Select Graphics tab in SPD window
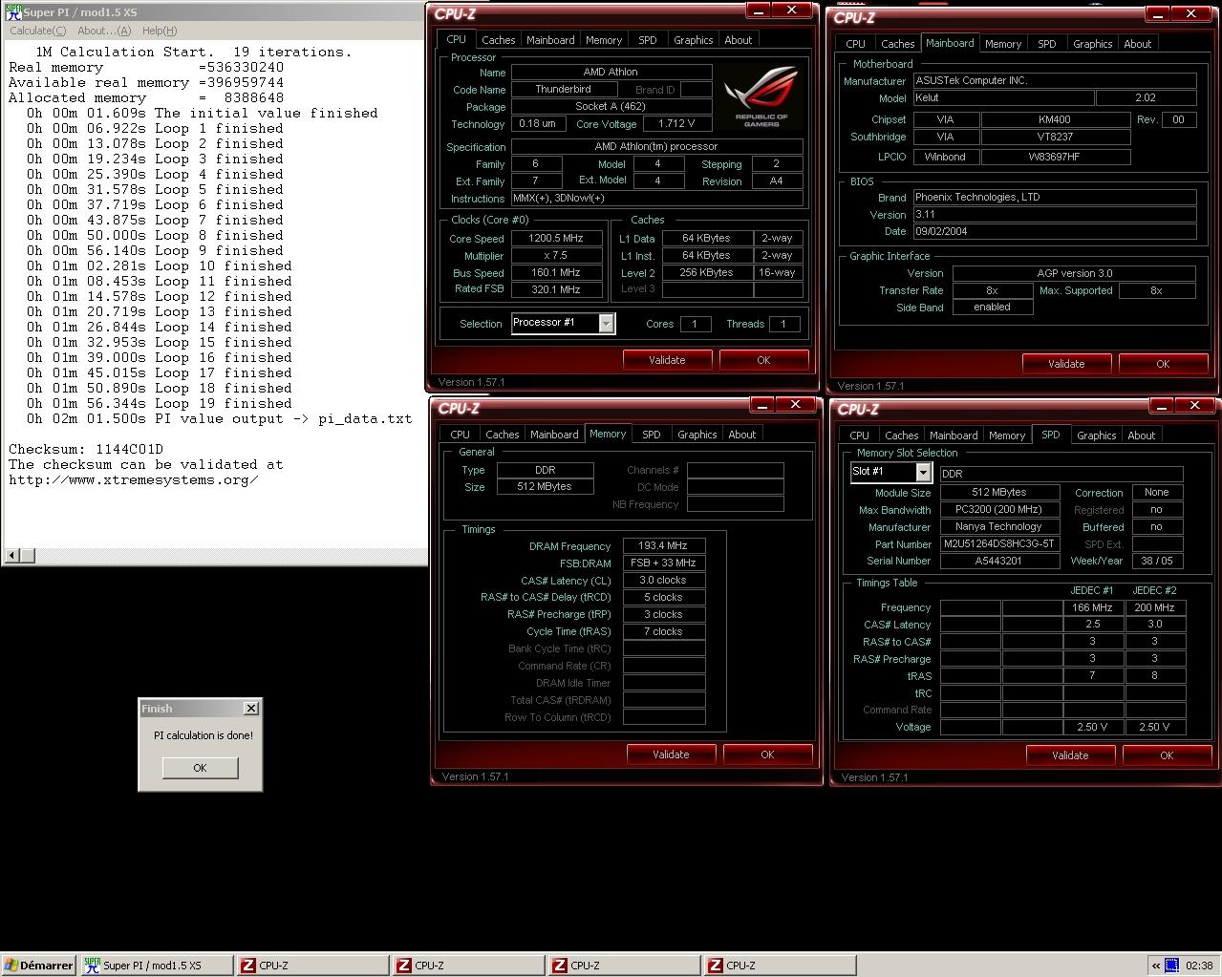The height and width of the screenshot is (977, 1222). click(1096, 435)
